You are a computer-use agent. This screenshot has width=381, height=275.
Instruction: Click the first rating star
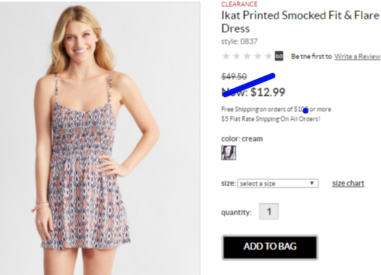(x=226, y=56)
